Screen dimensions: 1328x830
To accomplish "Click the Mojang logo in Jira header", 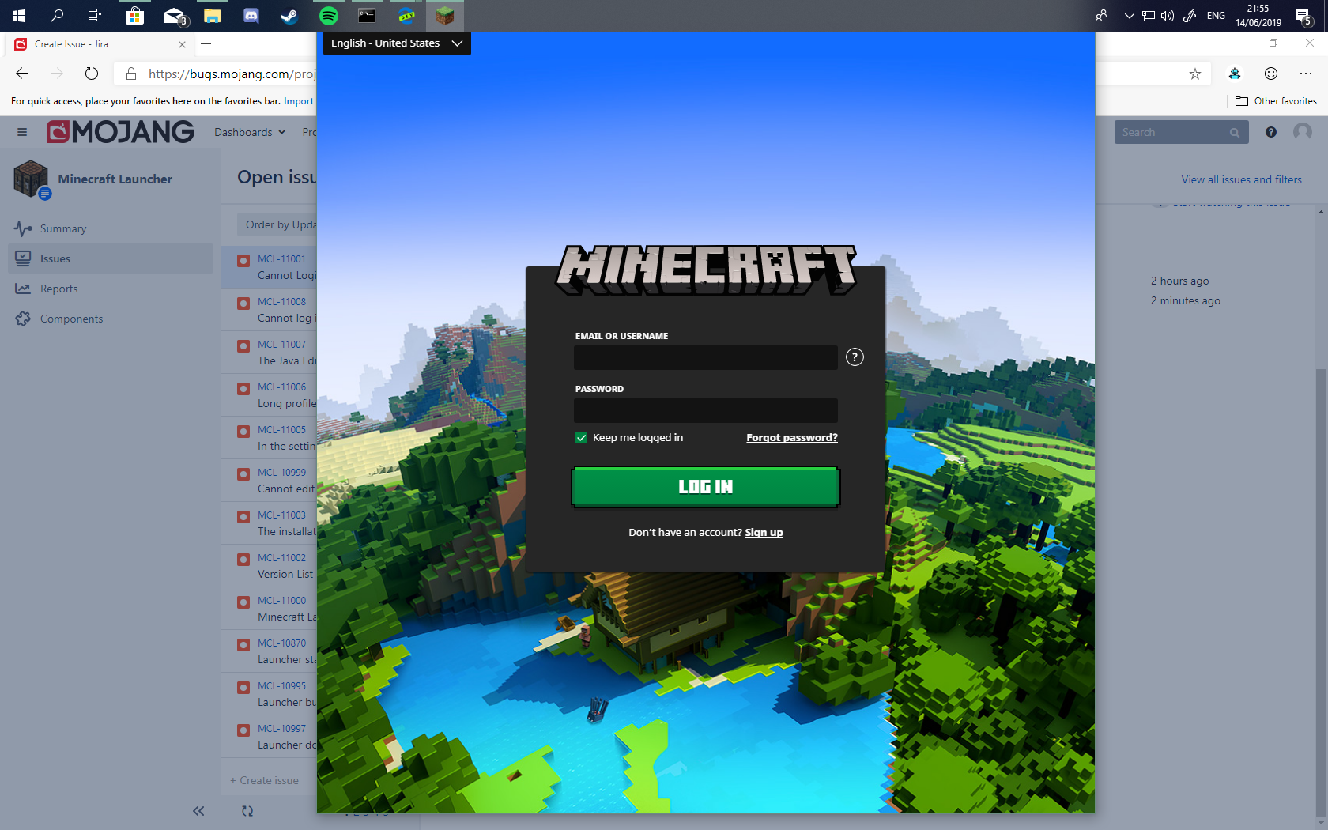I will (x=120, y=132).
